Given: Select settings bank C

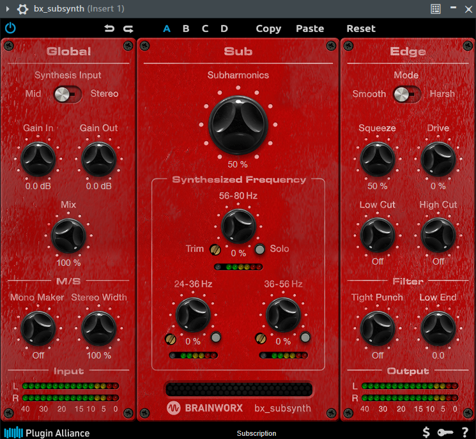Looking at the screenshot, I should point(205,29).
